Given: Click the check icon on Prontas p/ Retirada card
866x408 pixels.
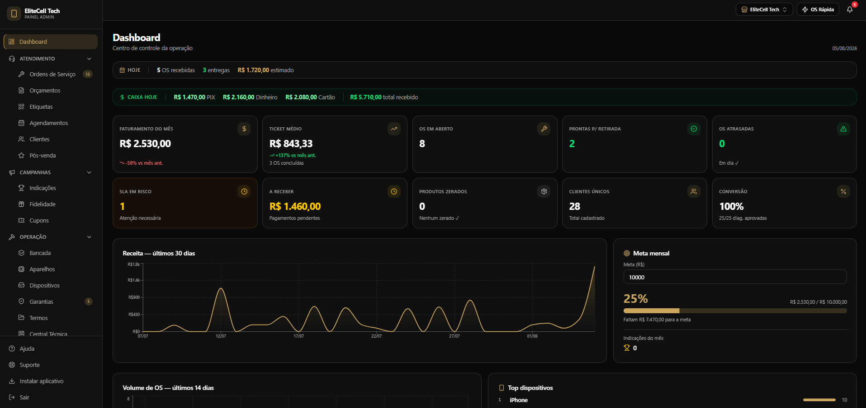Looking at the screenshot, I should [x=694, y=129].
